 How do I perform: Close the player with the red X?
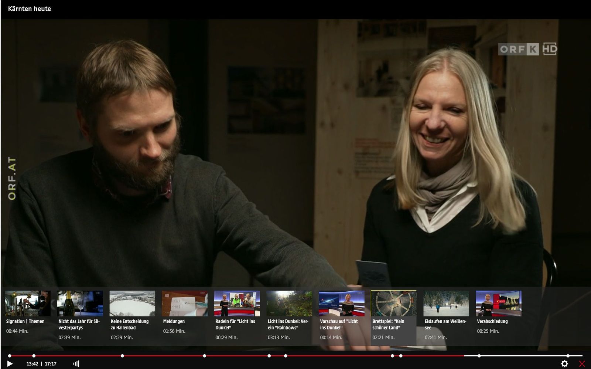tap(582, 364)
